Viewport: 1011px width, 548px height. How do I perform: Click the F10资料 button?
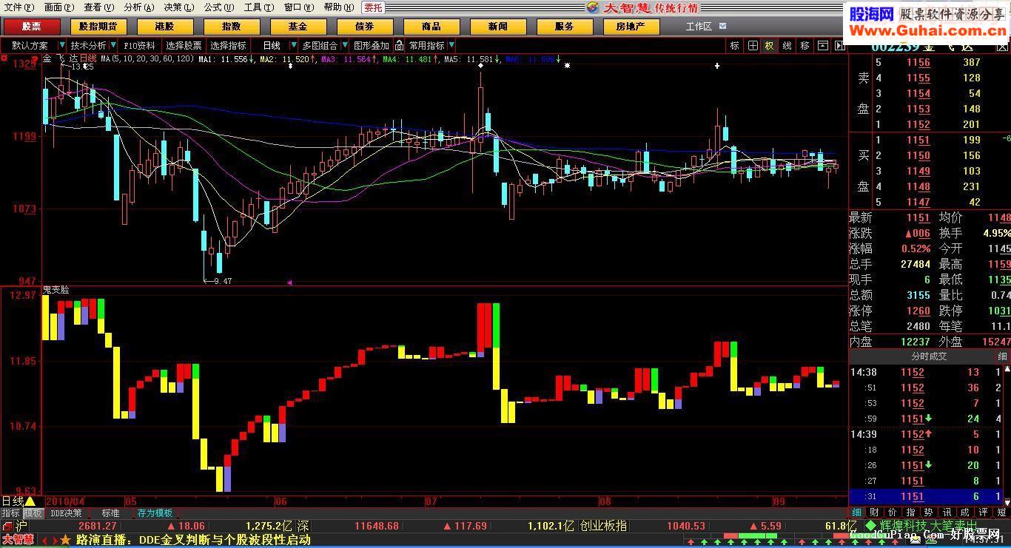click(x=140, y=45)
